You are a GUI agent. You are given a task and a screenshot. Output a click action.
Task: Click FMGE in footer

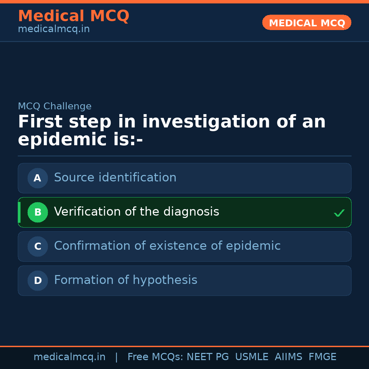tap(322, 357)
